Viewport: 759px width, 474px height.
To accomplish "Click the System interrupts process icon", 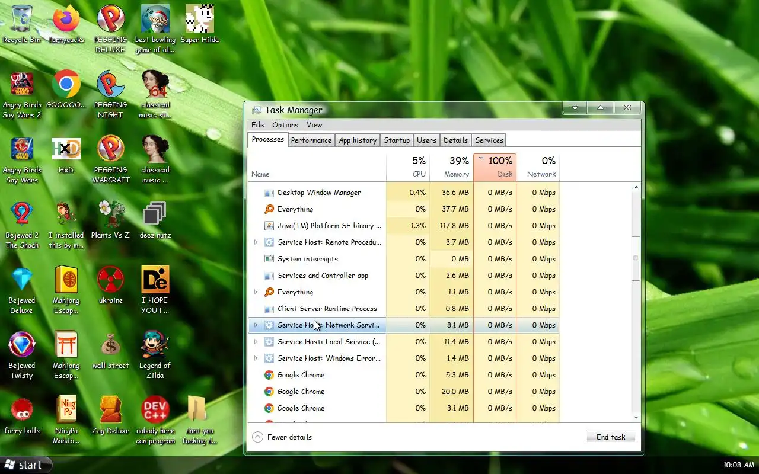I will (x=269, y=259).
